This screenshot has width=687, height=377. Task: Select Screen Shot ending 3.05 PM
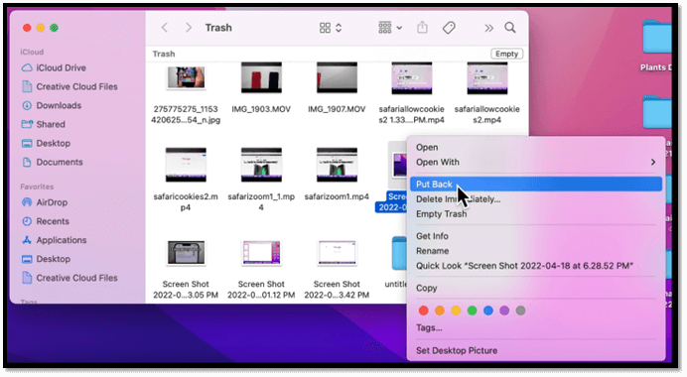coord(186,253)
